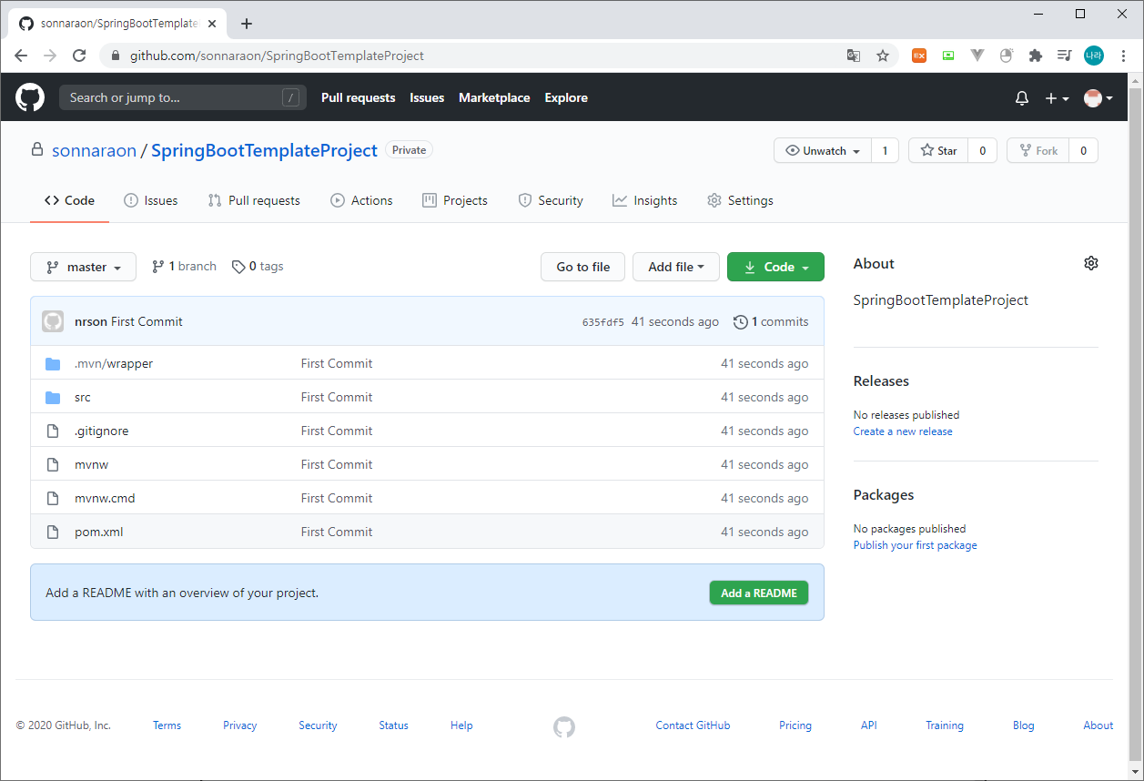
Task: Open the green Code dropdown
Action: tap(775, 267)
